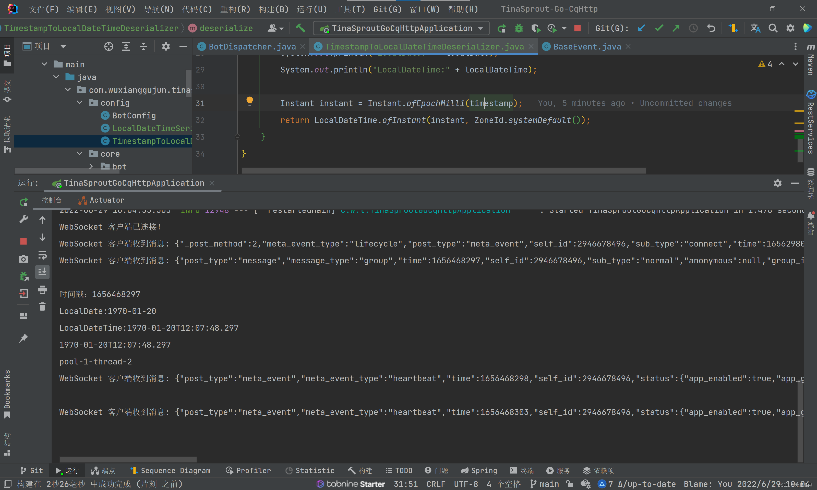The width and height of the screenshot is (817, 490).
Task: Toggle the Structure tool window stripe
Action: [x=7, y=444]
